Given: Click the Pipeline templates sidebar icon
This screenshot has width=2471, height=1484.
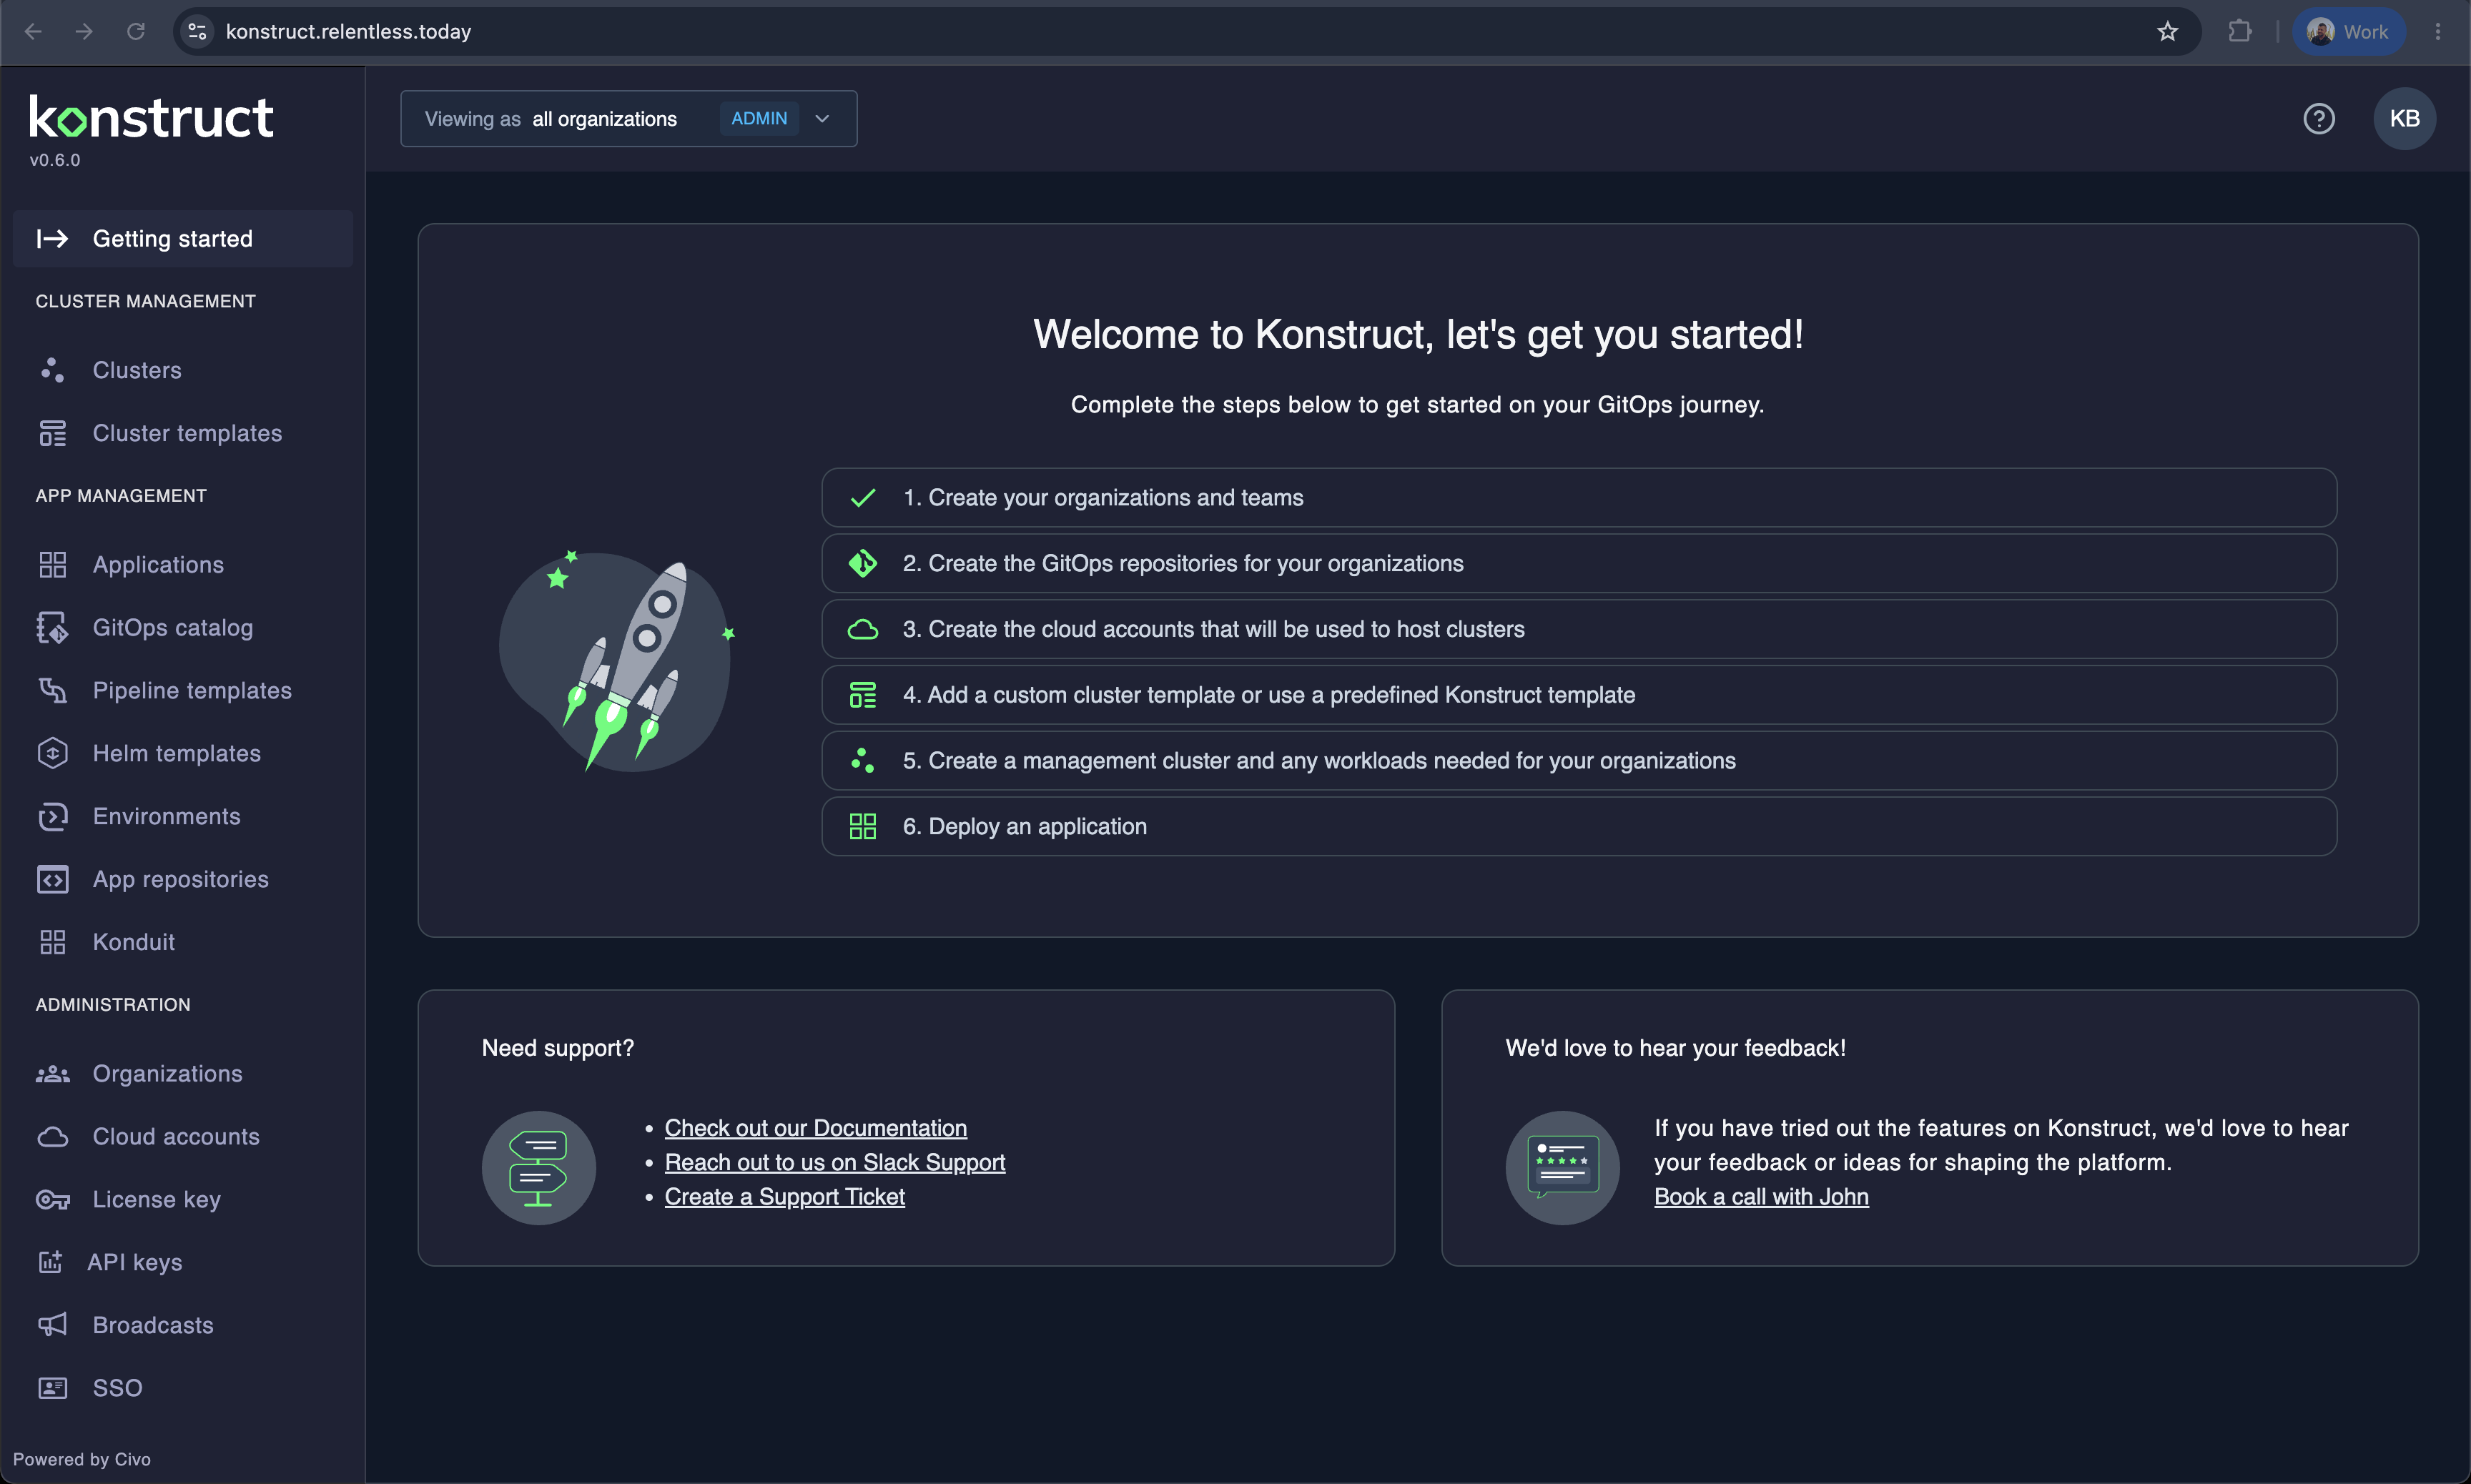Looking at the screenshot, I should 52,691.
